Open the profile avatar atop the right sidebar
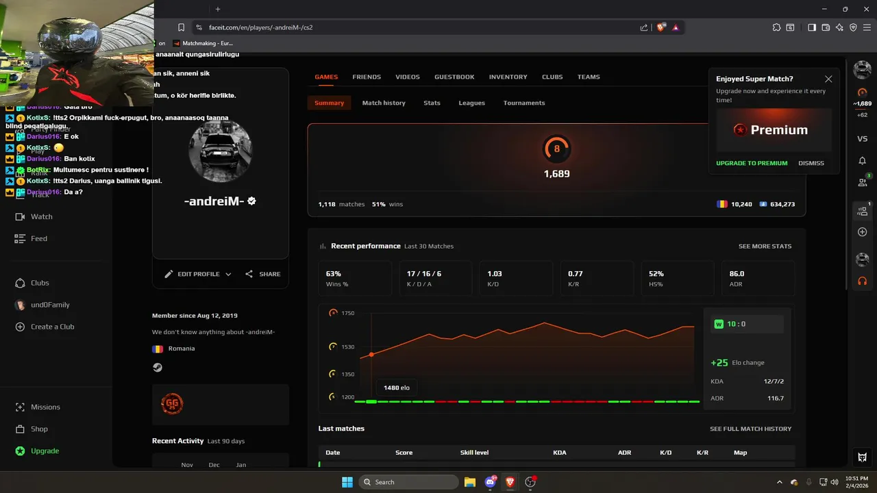877x493 pixels. [x=863, y=69]
